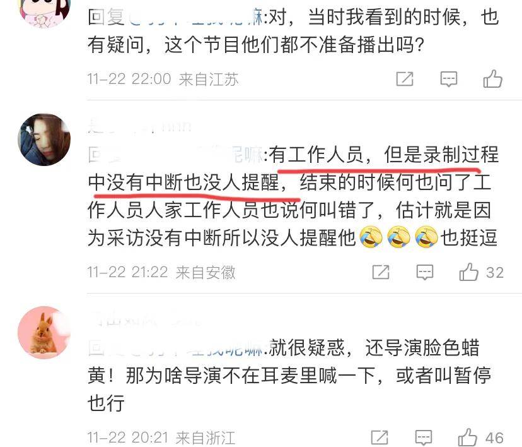Share the 浙江 comment posted at 20:21

pos(380,438)
